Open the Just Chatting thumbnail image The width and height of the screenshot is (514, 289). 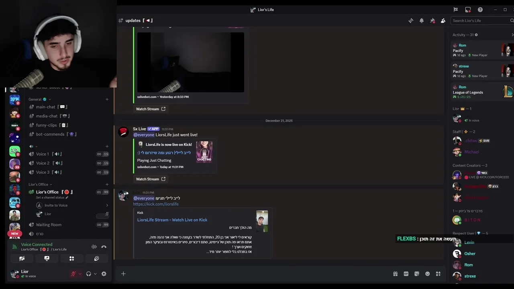[204, 152]
